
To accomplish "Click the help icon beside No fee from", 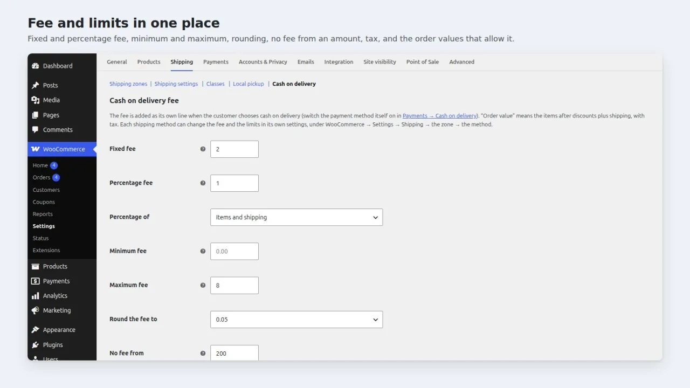I will 203,354.
